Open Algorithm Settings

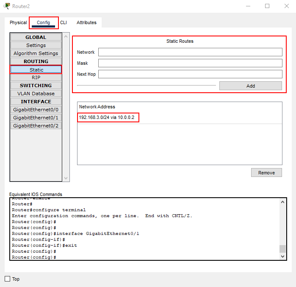pos(36,53)
